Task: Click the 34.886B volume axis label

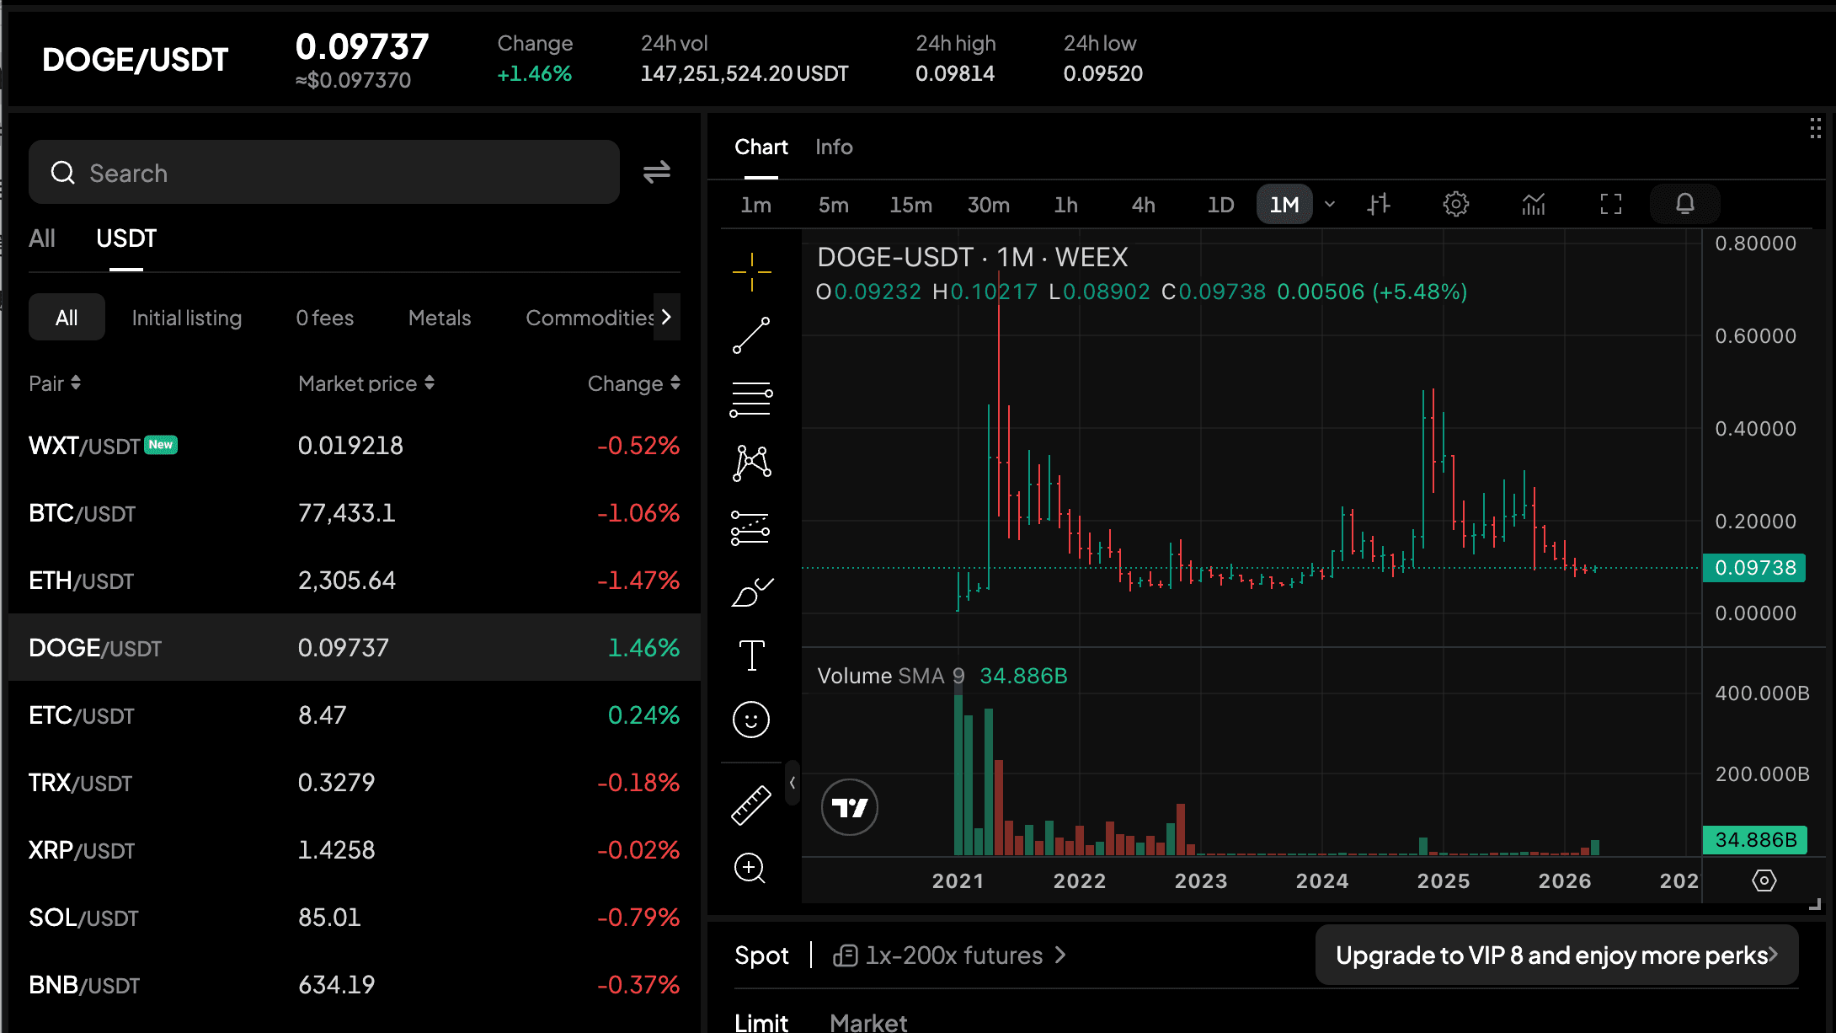Action: [1755, 840]
